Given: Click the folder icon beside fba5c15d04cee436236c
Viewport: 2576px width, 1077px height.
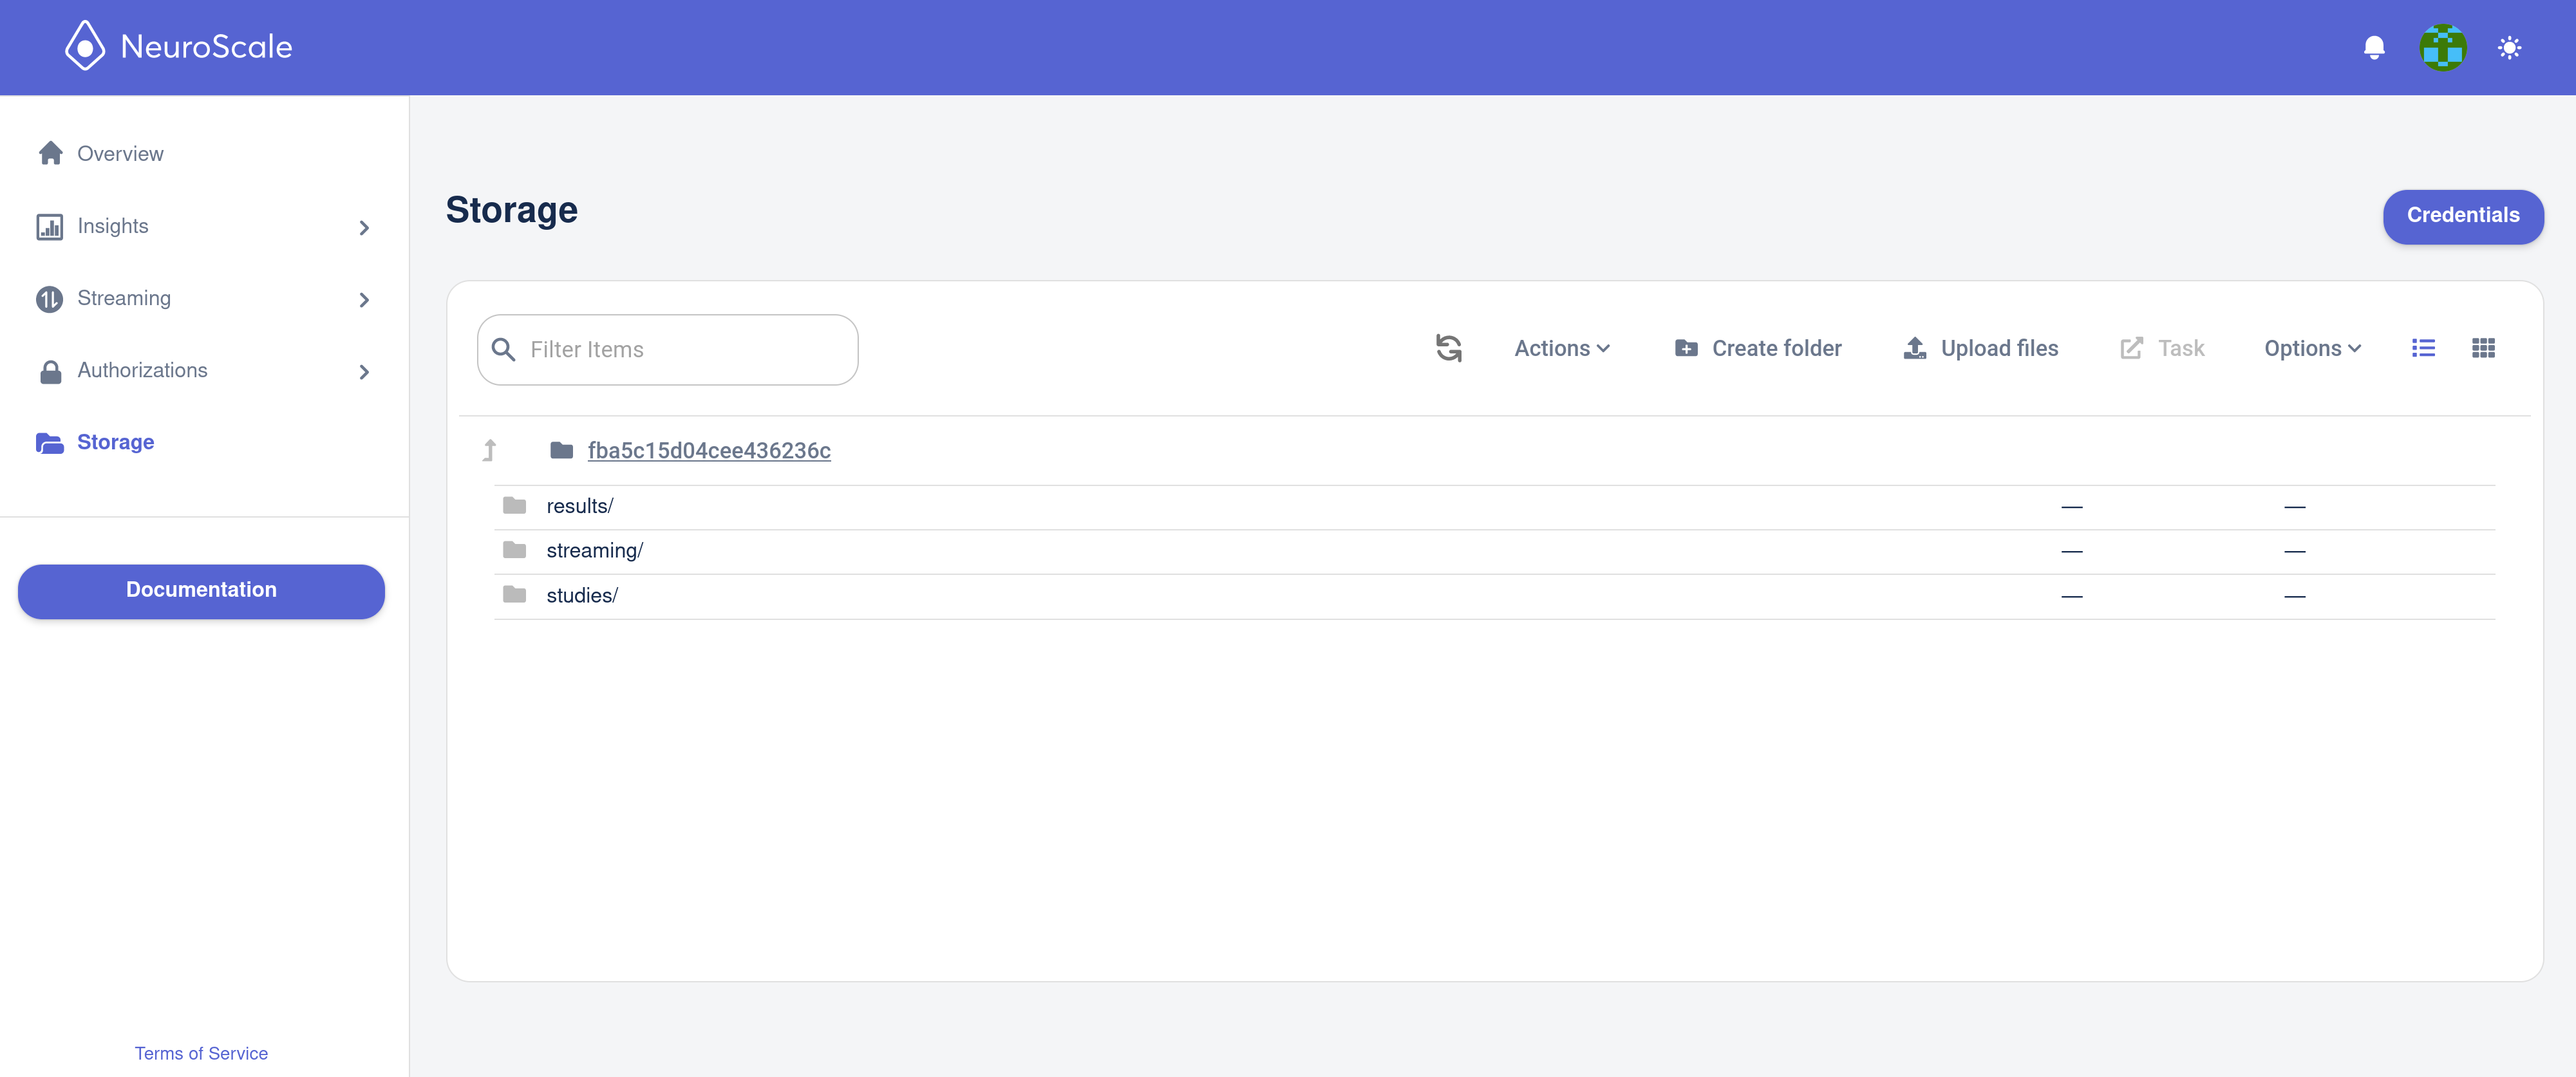Looking at the screenshot, I should click(561, 450).
